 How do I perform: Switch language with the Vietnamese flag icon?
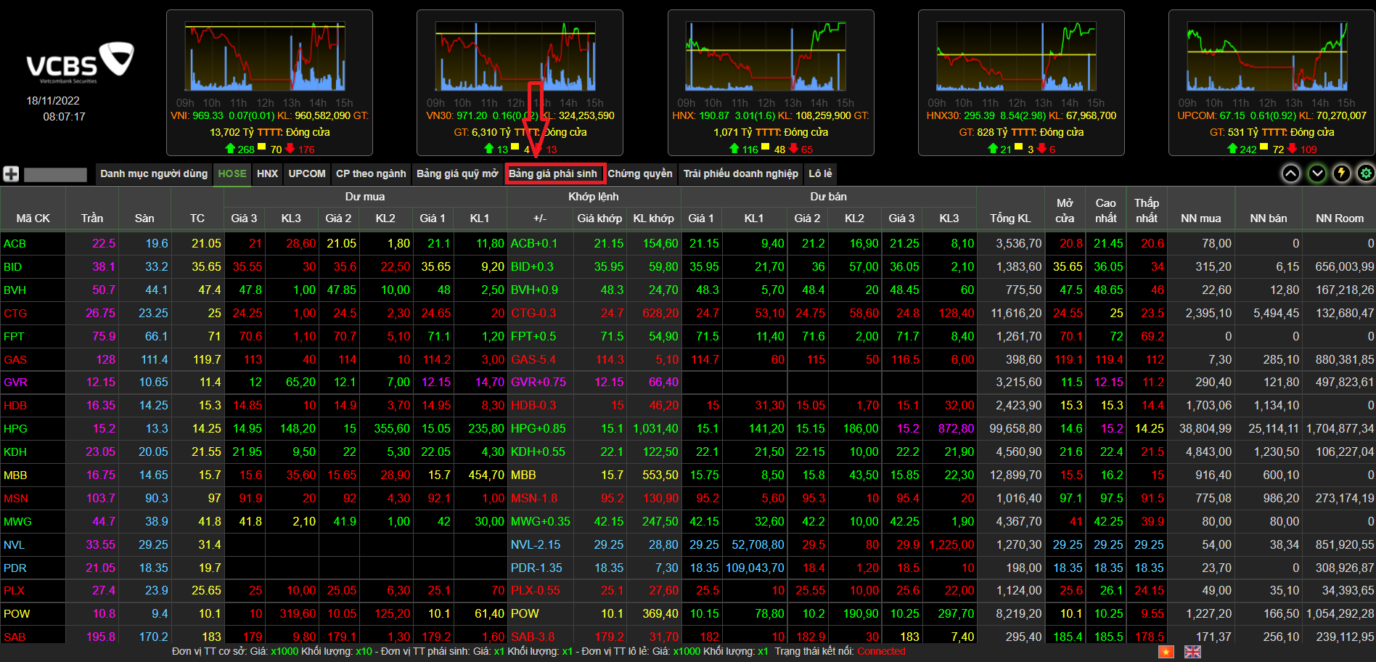point(1166,652)
